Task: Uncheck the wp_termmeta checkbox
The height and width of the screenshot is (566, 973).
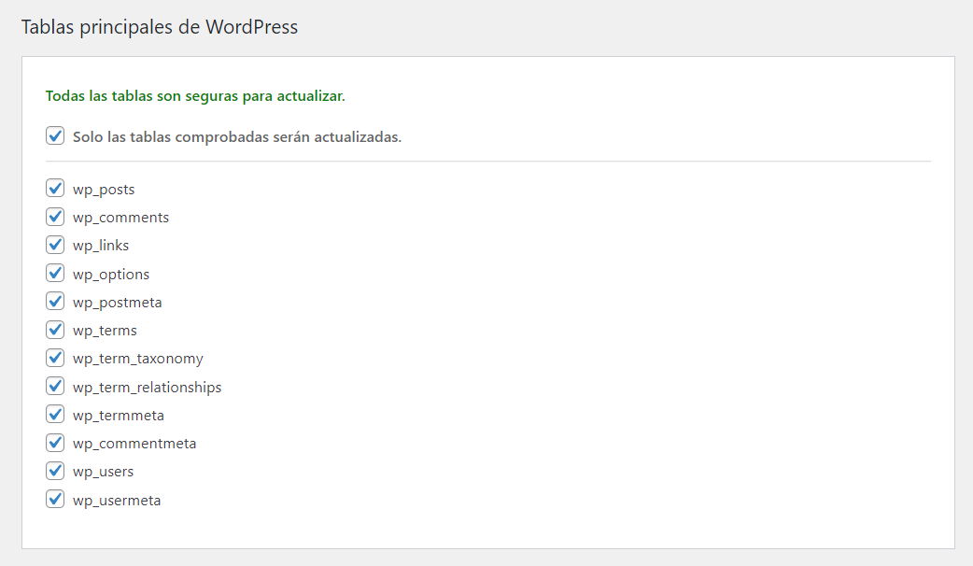Action: (x=55, y=414)
